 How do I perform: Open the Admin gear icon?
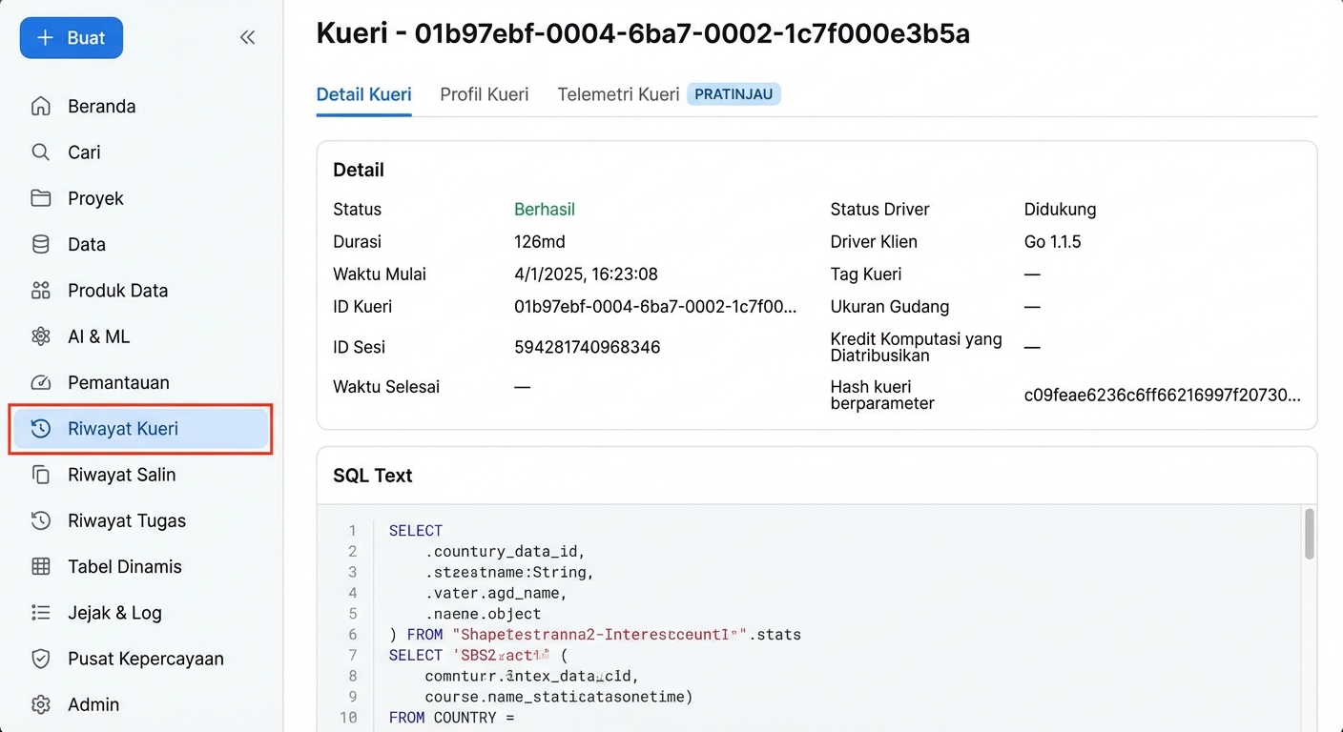pos(40,704)
